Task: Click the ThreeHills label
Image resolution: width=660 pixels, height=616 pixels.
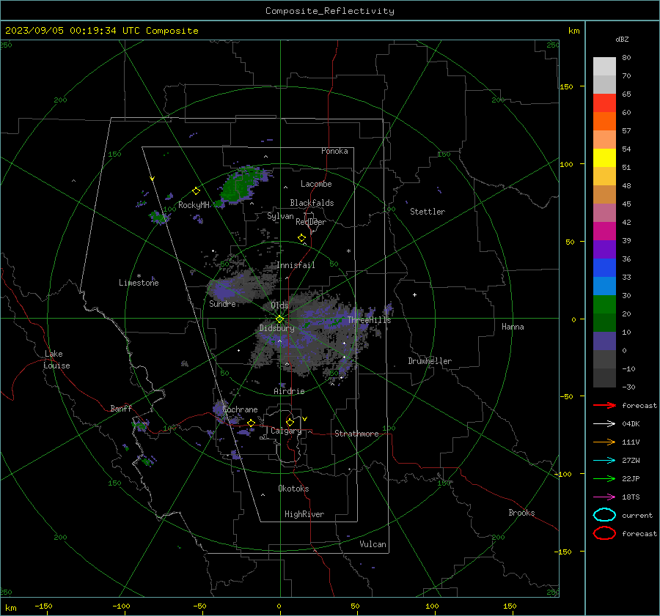Action: (369, 320)
